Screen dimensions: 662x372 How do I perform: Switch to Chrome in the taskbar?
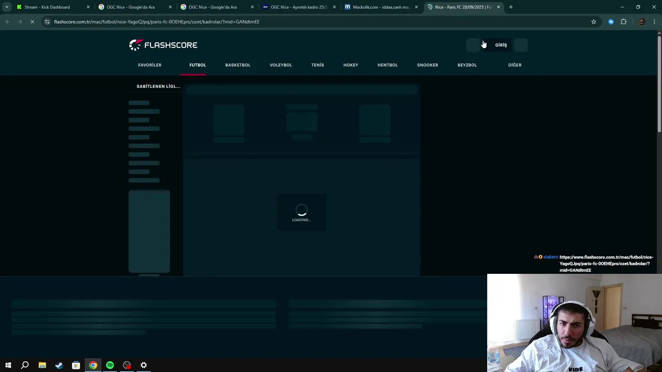pos(93,365)
